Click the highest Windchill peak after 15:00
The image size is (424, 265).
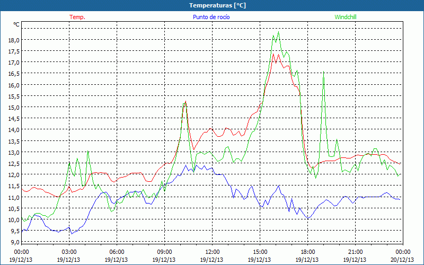[278, 32]
